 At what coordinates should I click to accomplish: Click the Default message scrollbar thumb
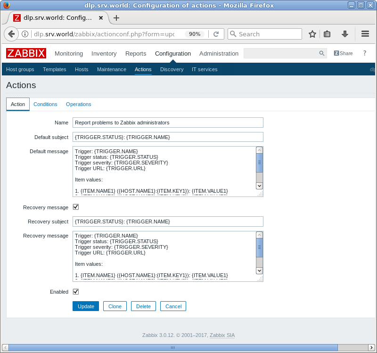pos(260,163)
